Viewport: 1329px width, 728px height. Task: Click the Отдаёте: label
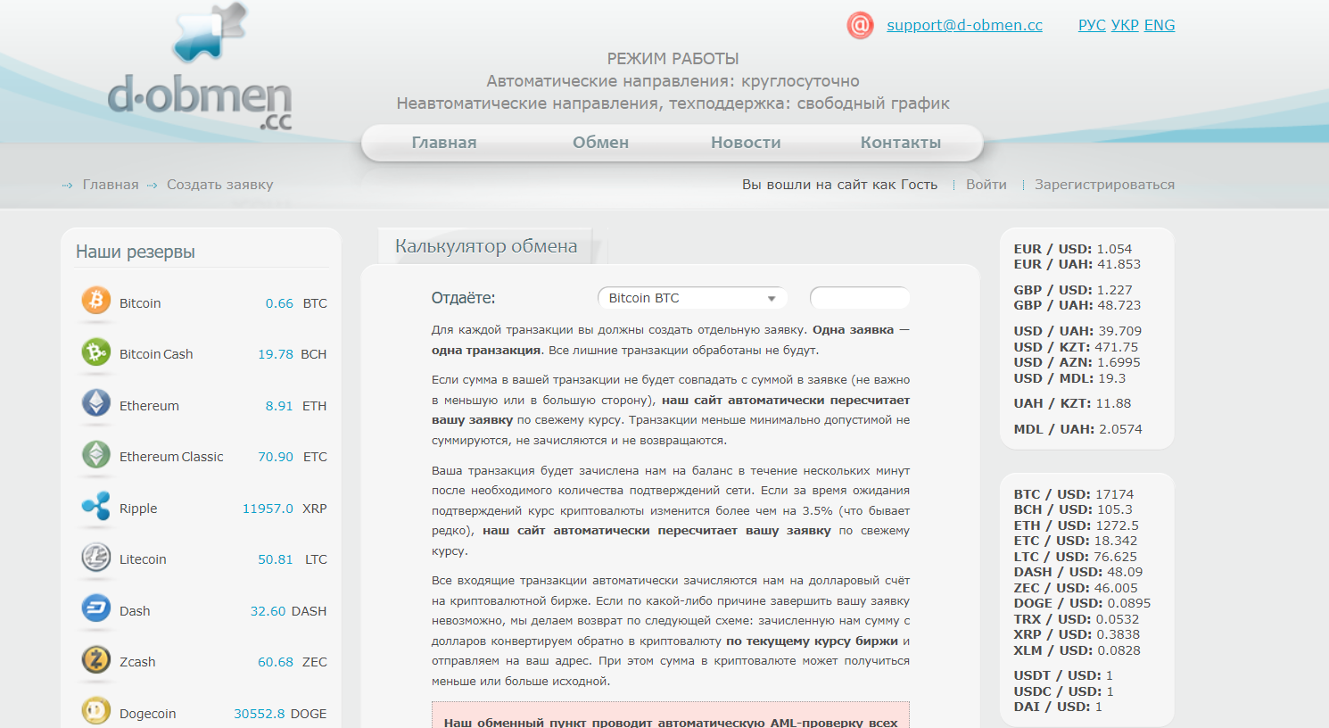[x=463, y=298]
